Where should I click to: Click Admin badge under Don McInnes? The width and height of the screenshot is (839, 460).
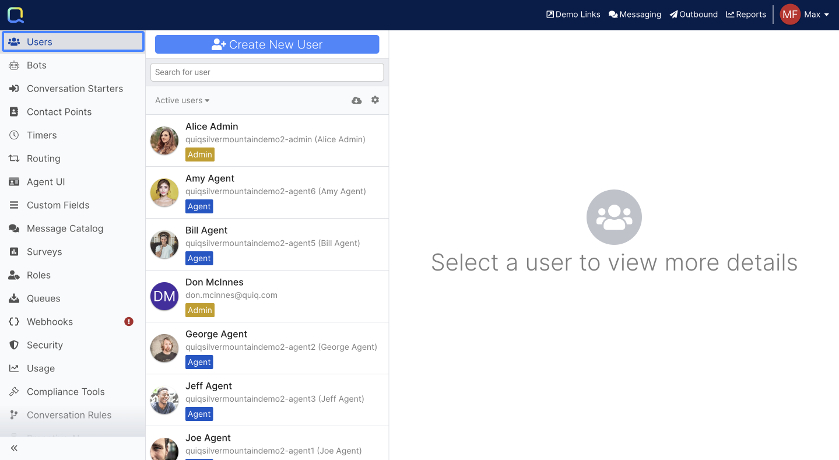[x=200, y=310]
